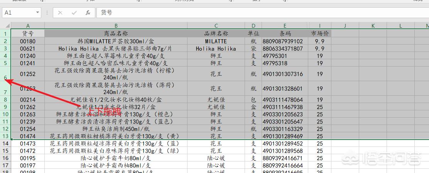This screenshot has height=173, width=429.
Task: Click unit cell 包 in row 8
Action: click(x=253, y=100)
